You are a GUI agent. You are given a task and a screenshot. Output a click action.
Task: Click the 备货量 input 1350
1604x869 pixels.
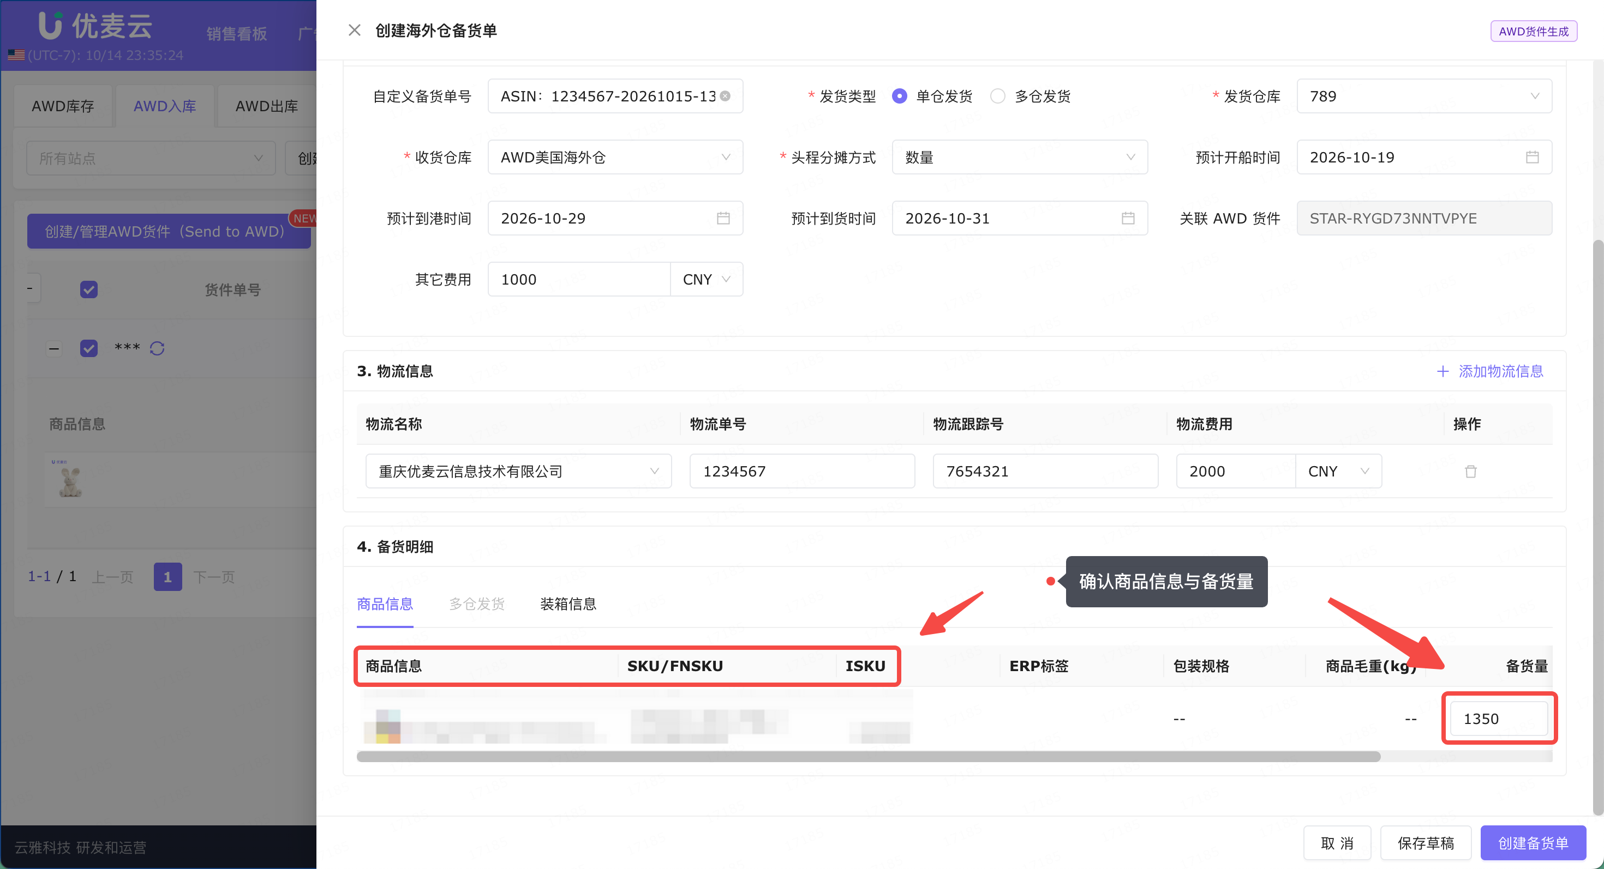click(1499, 719)
